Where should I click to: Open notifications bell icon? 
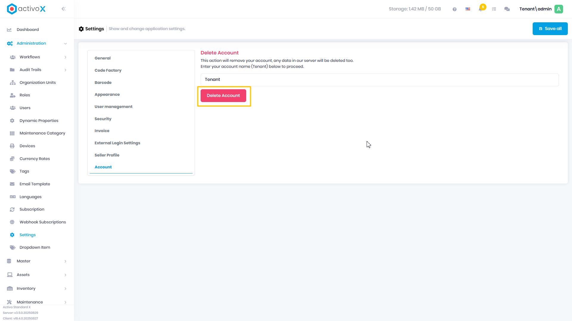pos(480,9)
